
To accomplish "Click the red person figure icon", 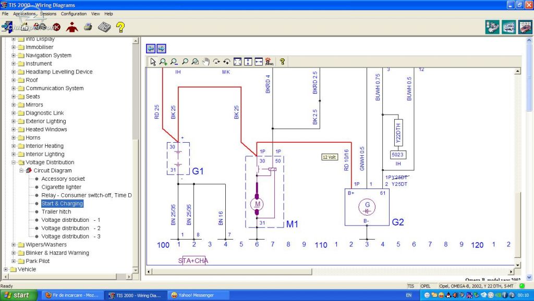I will 72,27.
